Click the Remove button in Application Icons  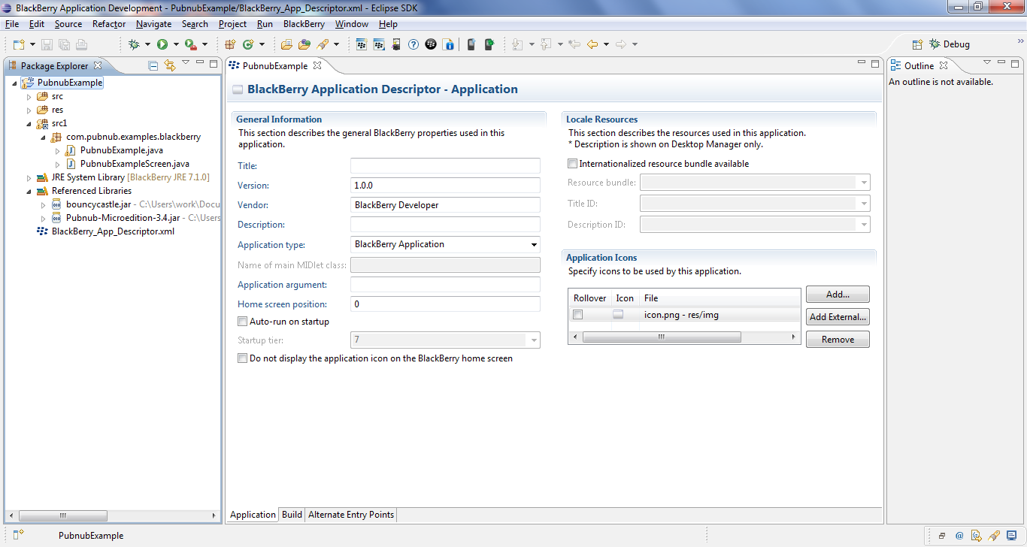[837, 339]
